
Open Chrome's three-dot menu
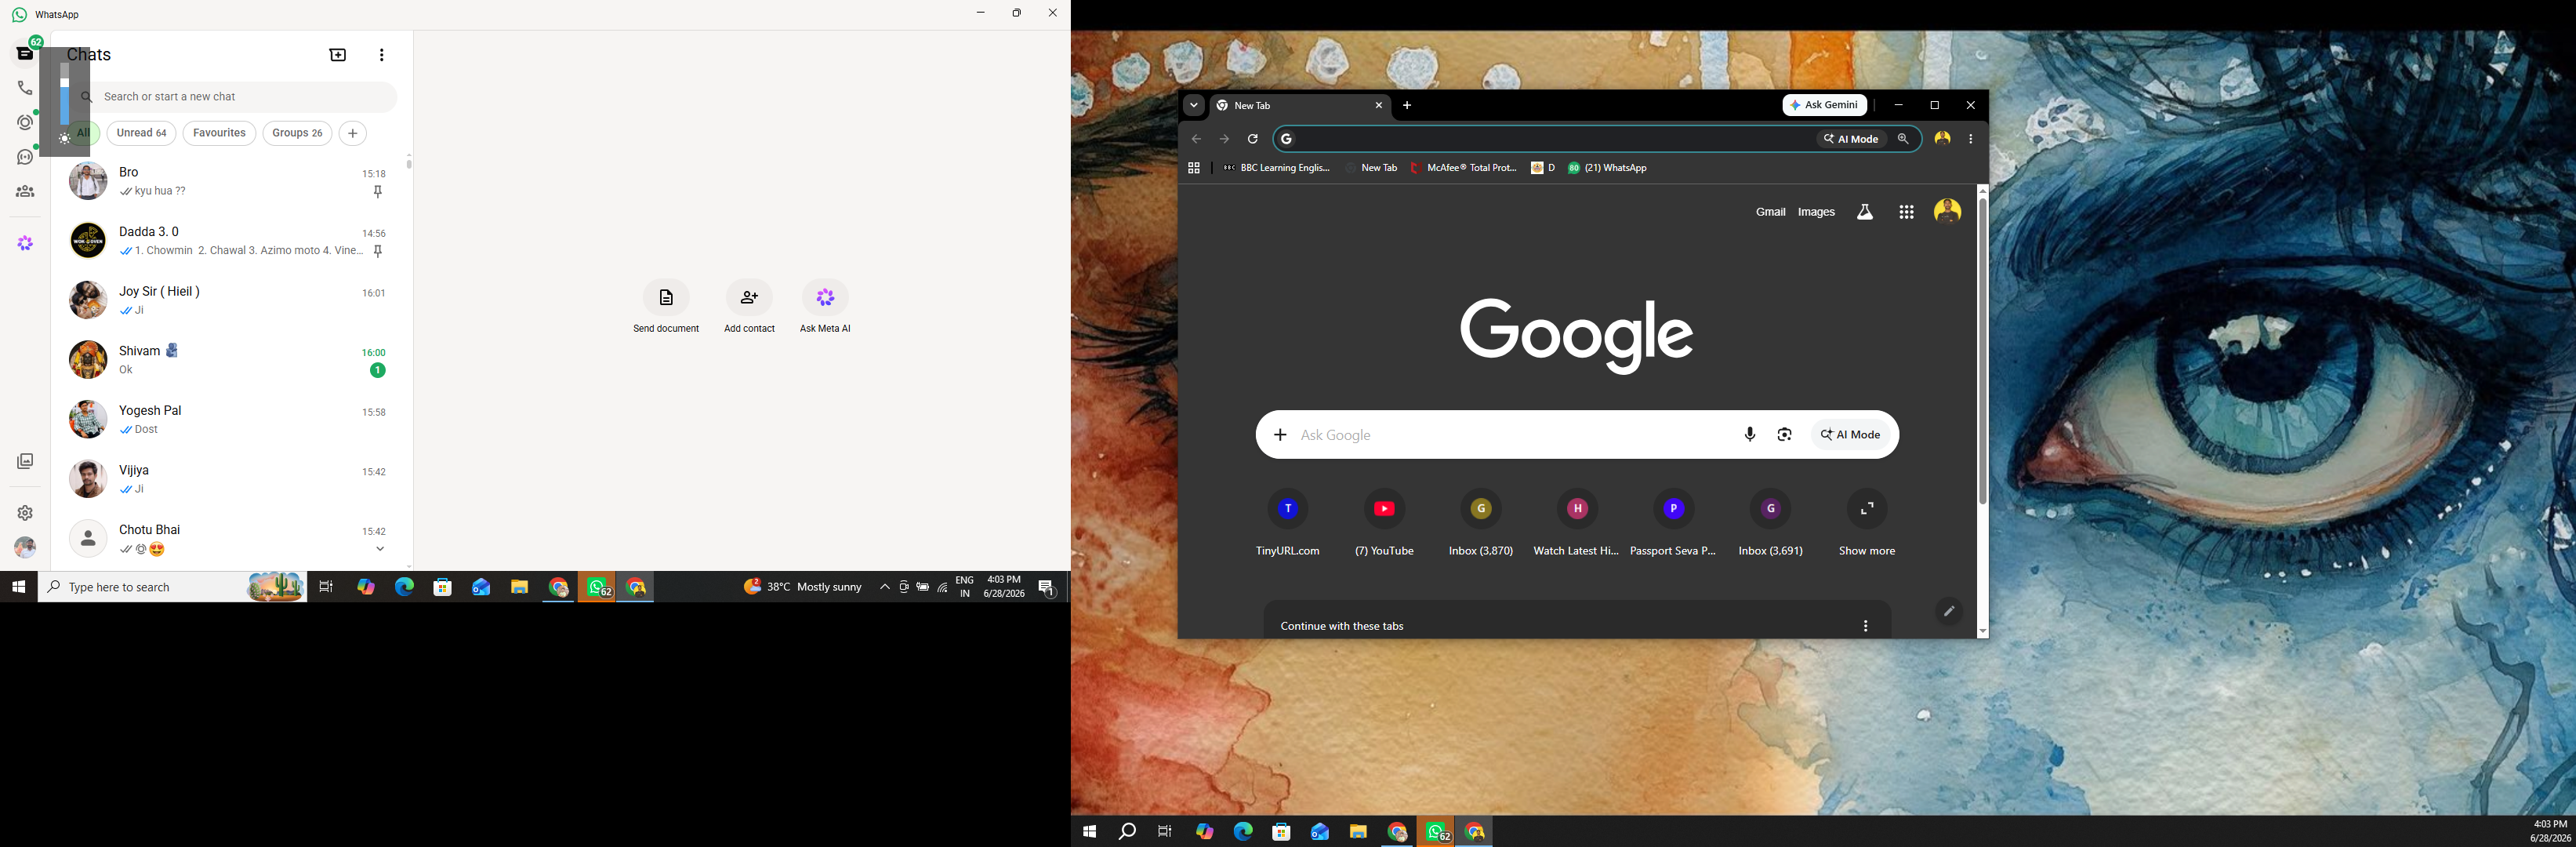[x=1971, y=139]
